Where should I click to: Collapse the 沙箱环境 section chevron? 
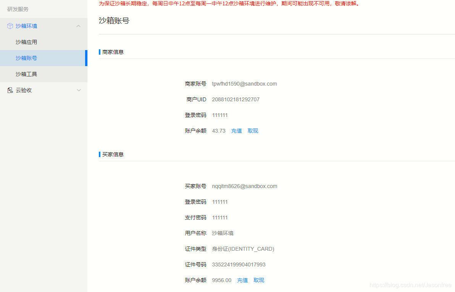[x=79, y=26]
